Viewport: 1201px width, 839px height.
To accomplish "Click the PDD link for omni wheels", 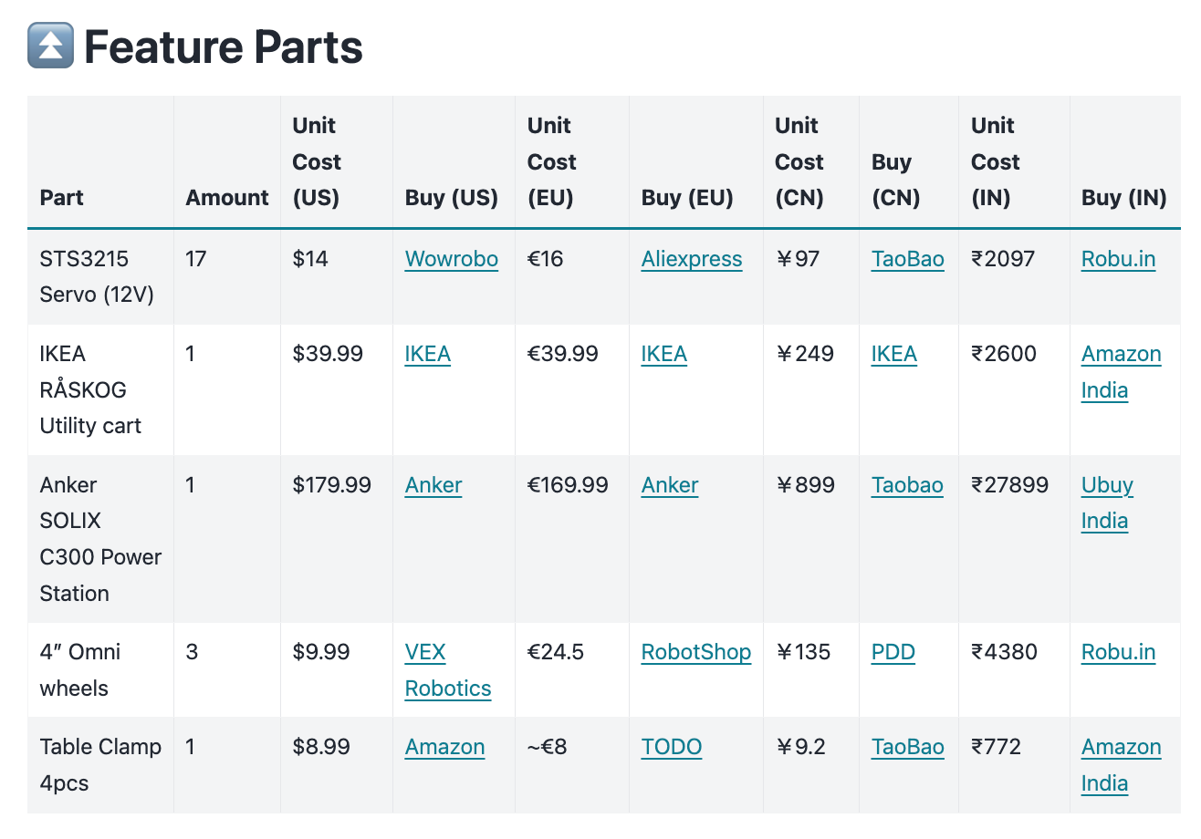I will tap(893, 653).
